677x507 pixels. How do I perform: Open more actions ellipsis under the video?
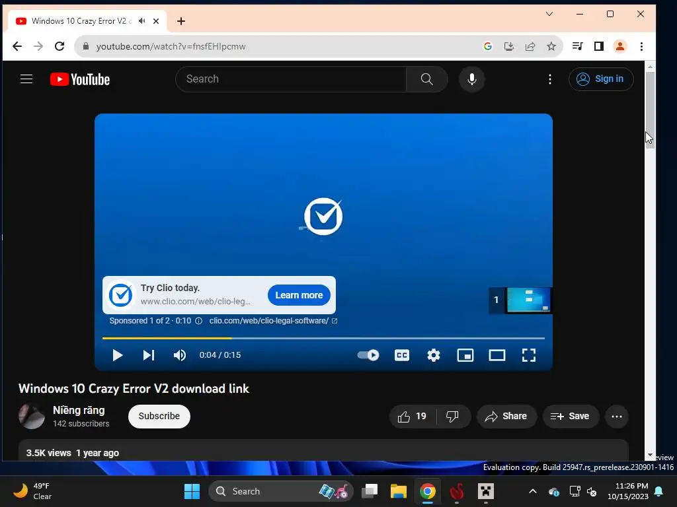(x=617, y=417)
